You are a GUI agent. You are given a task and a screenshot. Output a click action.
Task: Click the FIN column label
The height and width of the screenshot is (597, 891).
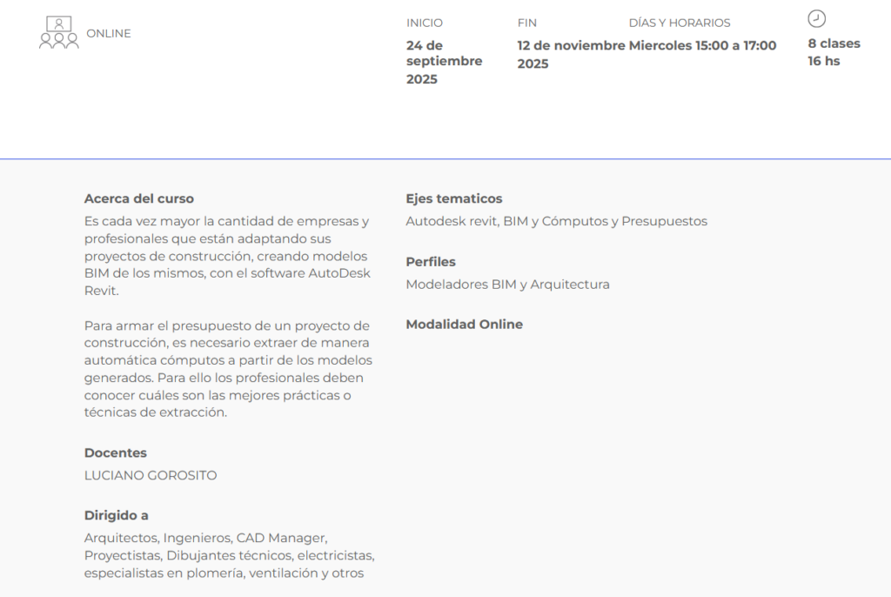click(526, 23)
